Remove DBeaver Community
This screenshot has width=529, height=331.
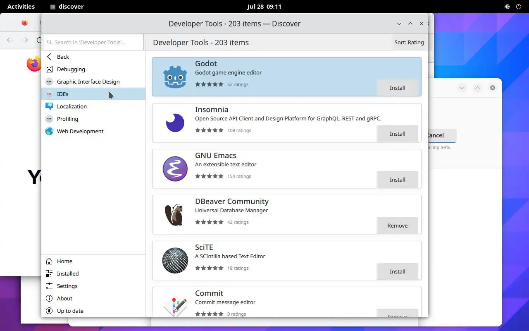point(398,225)
